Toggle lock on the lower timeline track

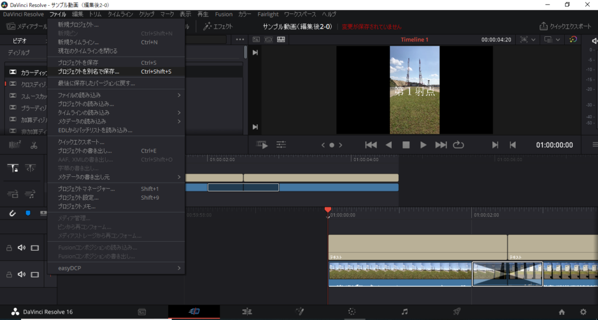9,274
